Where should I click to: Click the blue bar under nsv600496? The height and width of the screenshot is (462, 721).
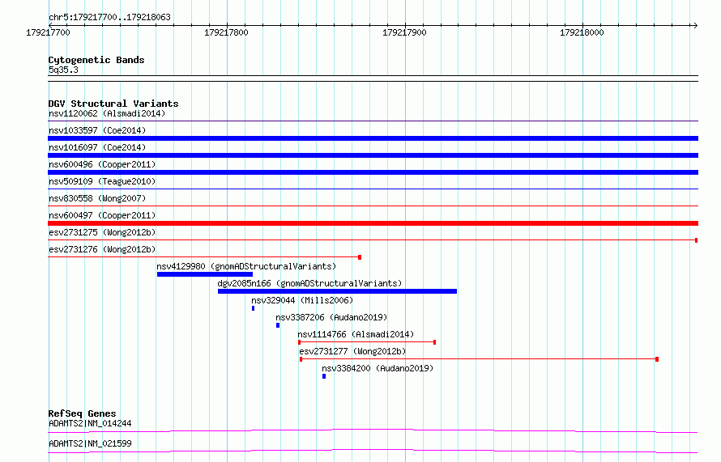pyautogui.click(x=373, y=172)
